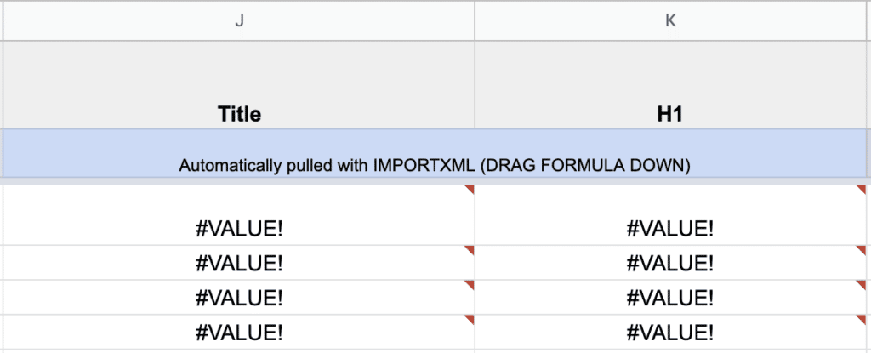Select the column K header
Viewport: 871px width, 353px height.
[x=670, y=20]
